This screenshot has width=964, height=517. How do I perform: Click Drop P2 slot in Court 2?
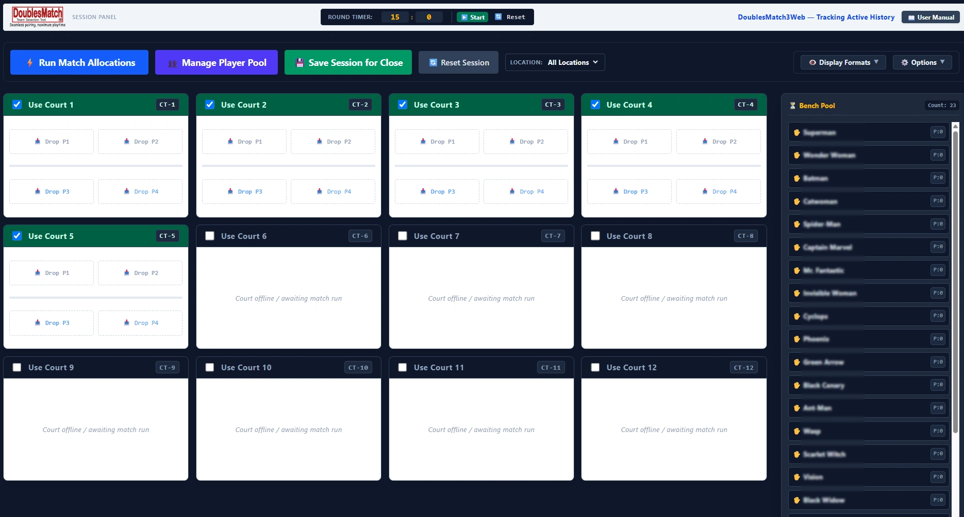[333, 142]
